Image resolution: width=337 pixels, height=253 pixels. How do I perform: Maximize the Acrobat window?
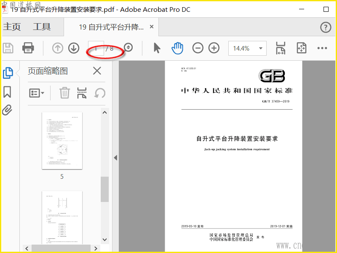pos(326,9)
